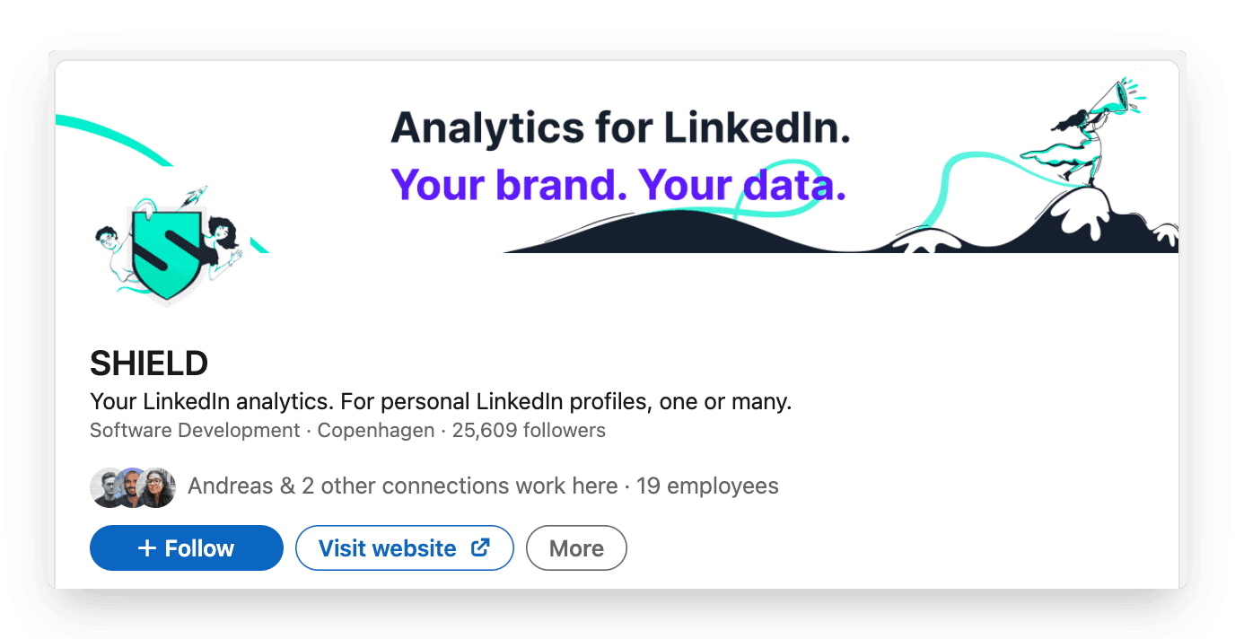View the 19 employees list

(707, 486)
